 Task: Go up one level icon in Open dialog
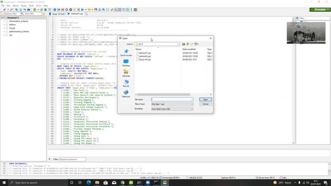[x=187, y=44]
